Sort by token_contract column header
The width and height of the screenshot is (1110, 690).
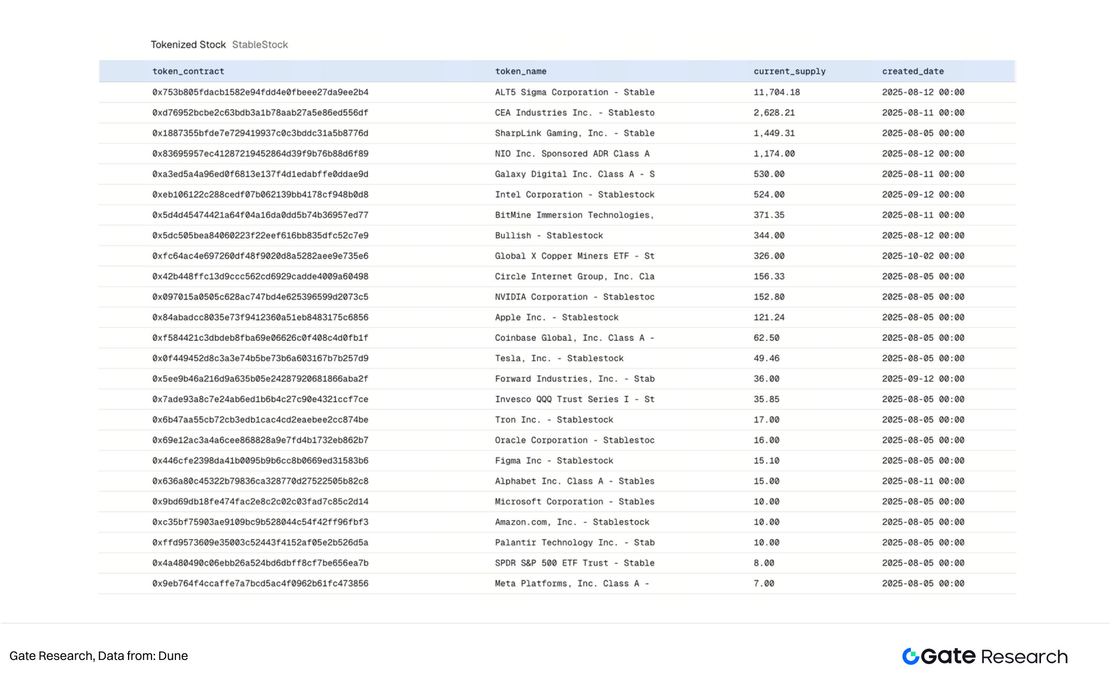tap(188, 71)
